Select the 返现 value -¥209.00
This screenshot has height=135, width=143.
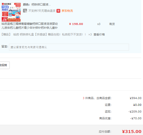[x=135, y=112]
